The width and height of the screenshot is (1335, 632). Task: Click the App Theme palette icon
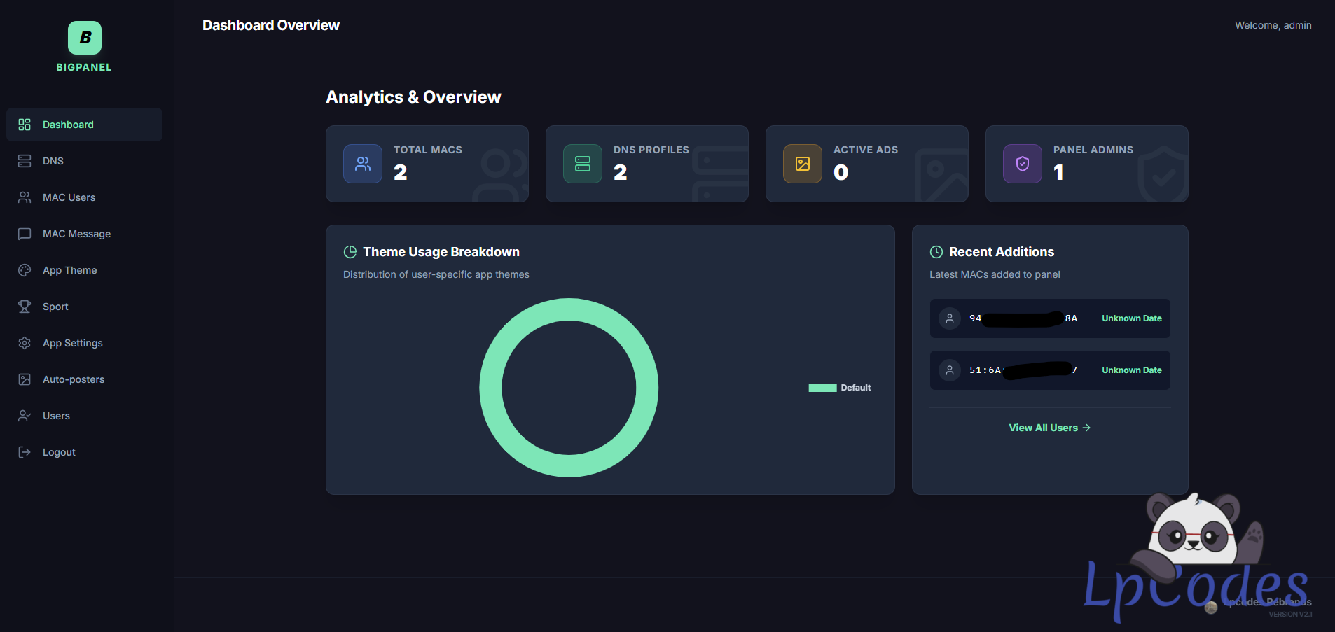pos(25,270)
